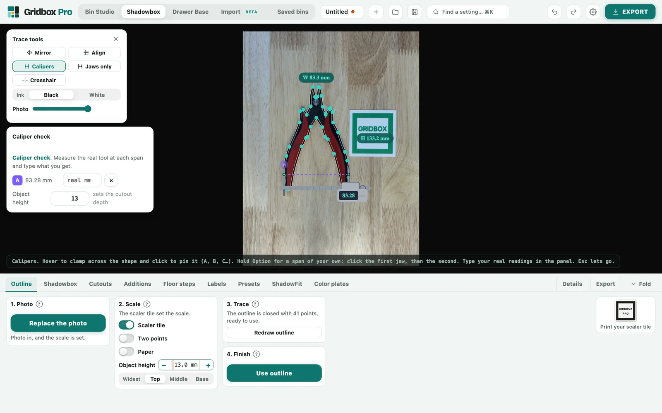
Task: Open help for 3. Trace step
Action: pyautogui.click(x=255, y=304)
